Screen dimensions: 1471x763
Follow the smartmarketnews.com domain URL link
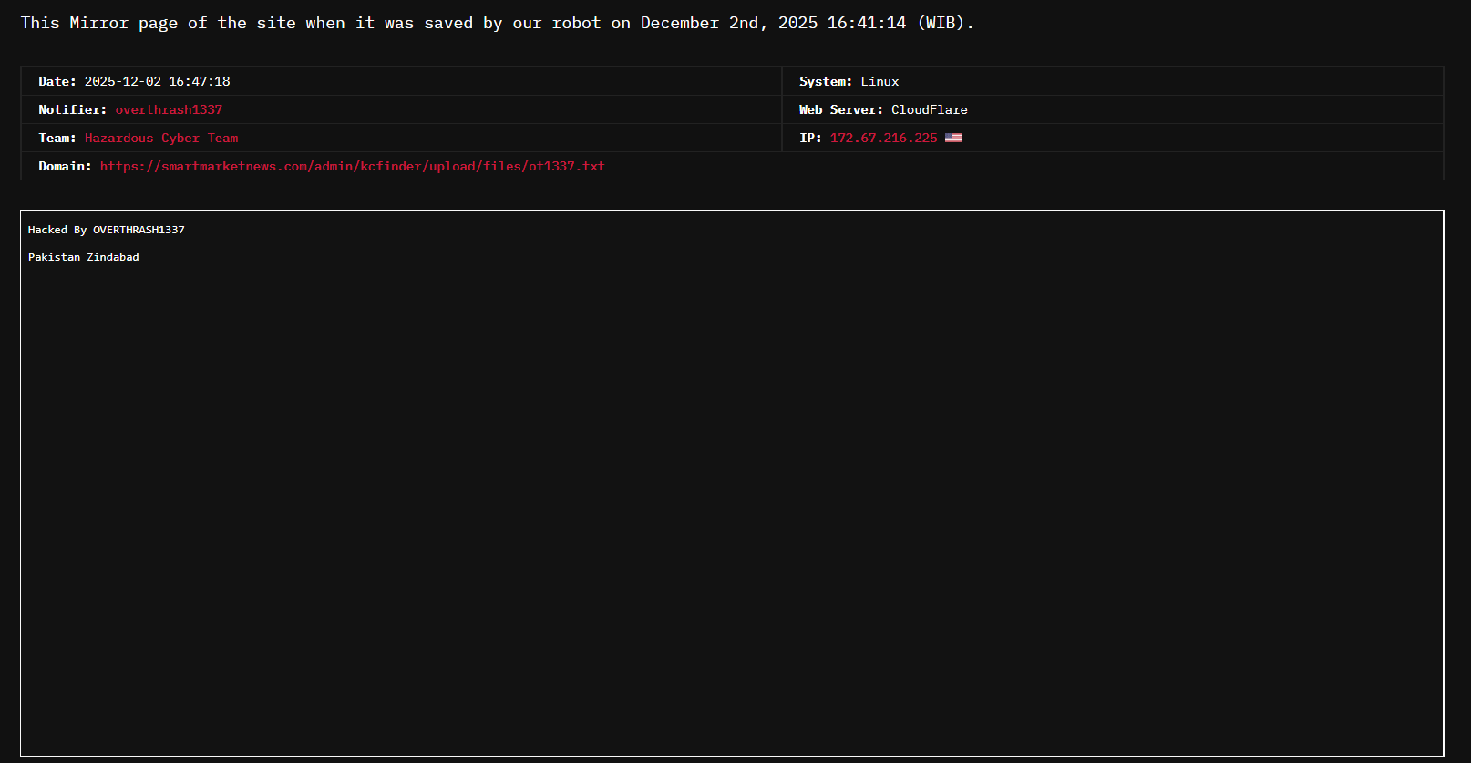click(352, 166)
